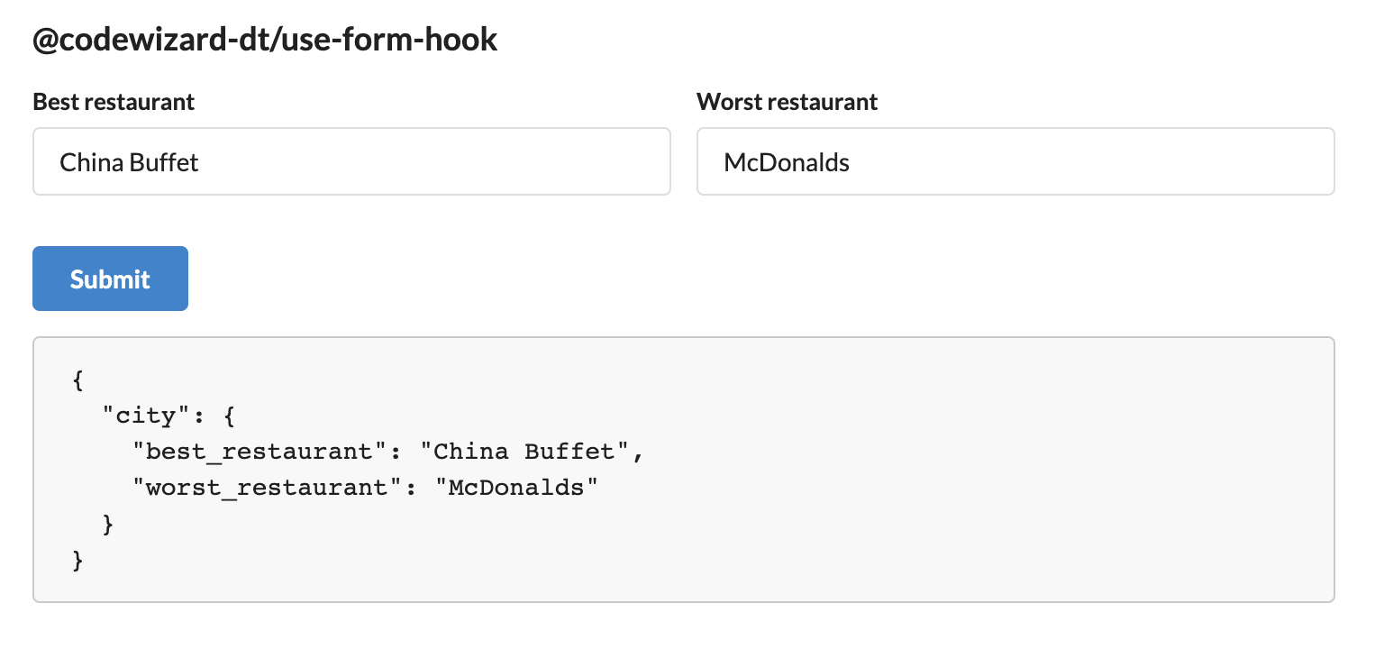The width and height of the screenshot is (1375, 649).
Task: Click the opening brace of the JSON output
Action: click(x=78, y=380)
